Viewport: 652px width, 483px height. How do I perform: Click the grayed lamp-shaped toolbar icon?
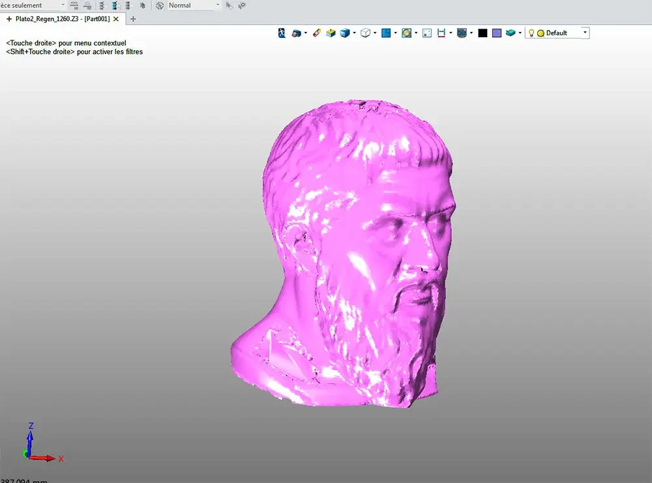coord(87,5)
